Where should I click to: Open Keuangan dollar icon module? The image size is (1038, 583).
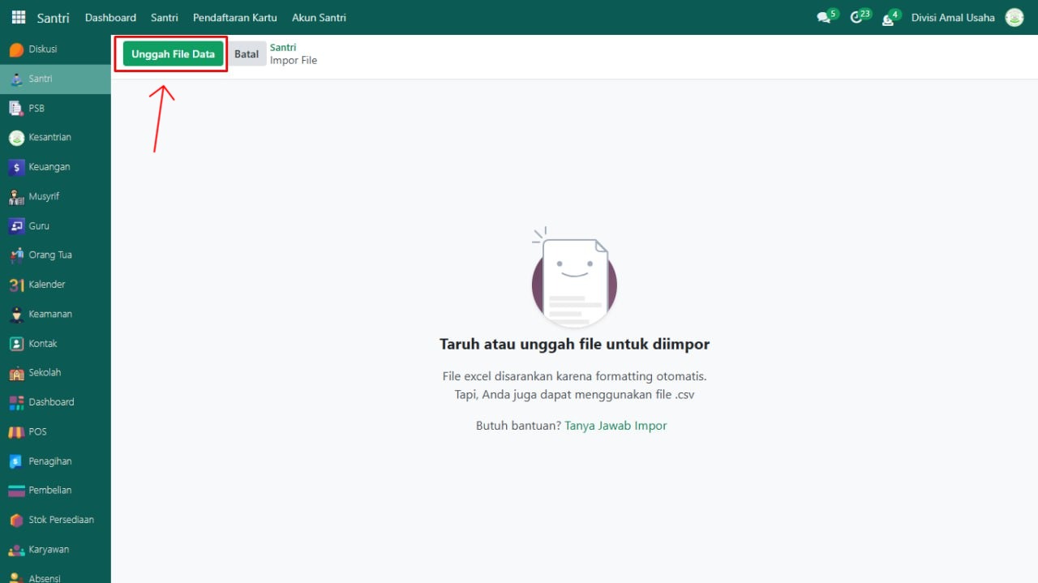point(16,167)
